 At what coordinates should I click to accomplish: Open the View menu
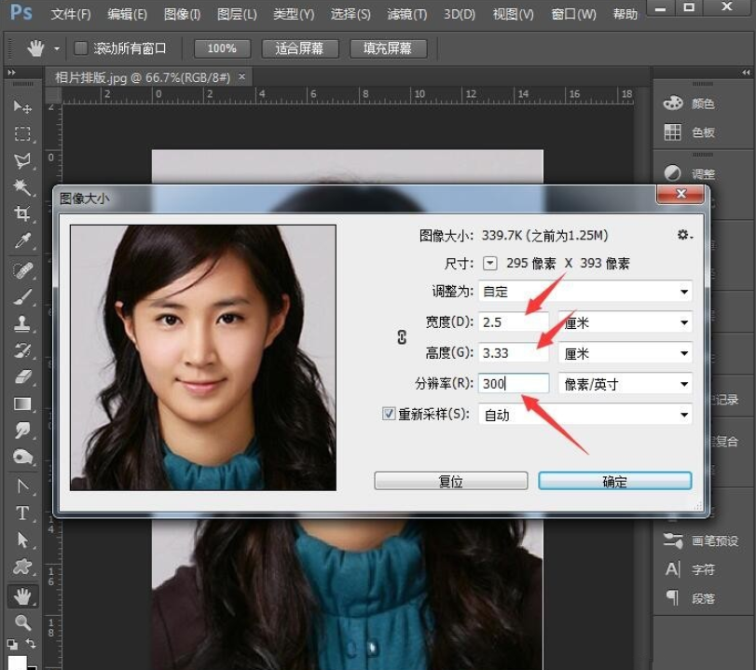point(513,14)
